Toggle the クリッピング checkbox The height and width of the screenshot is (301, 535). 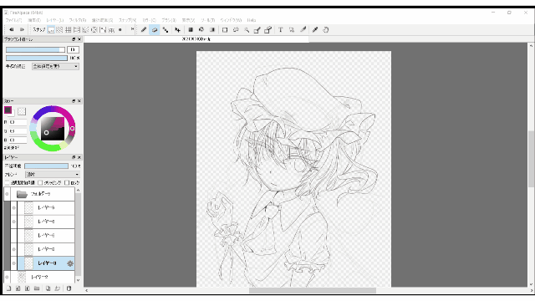pos(41,182)
